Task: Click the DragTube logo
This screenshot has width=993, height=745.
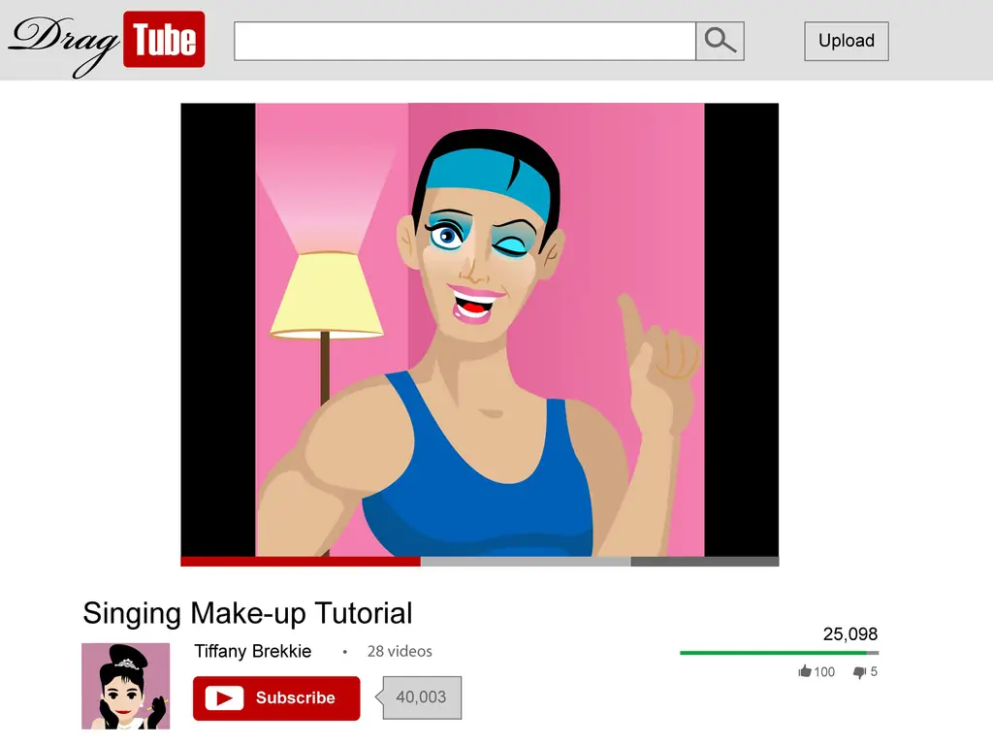Action: [107, 43]
